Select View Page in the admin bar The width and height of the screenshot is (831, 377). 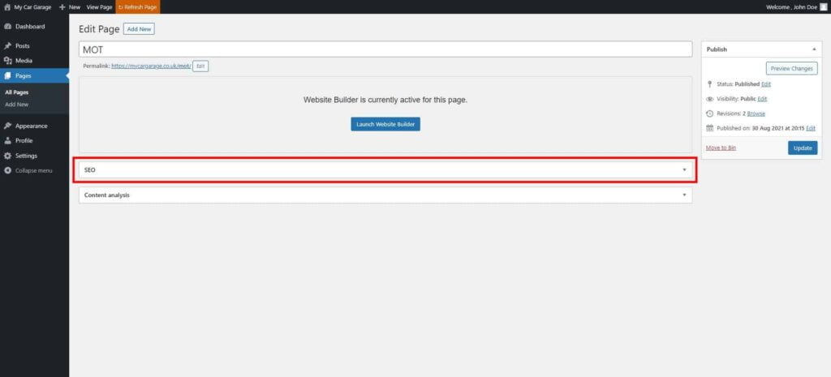[x=99, y=7]
